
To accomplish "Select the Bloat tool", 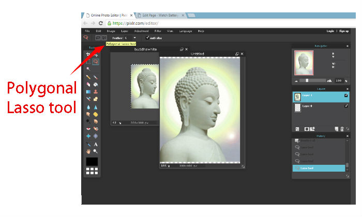I will tap(88, 136).
